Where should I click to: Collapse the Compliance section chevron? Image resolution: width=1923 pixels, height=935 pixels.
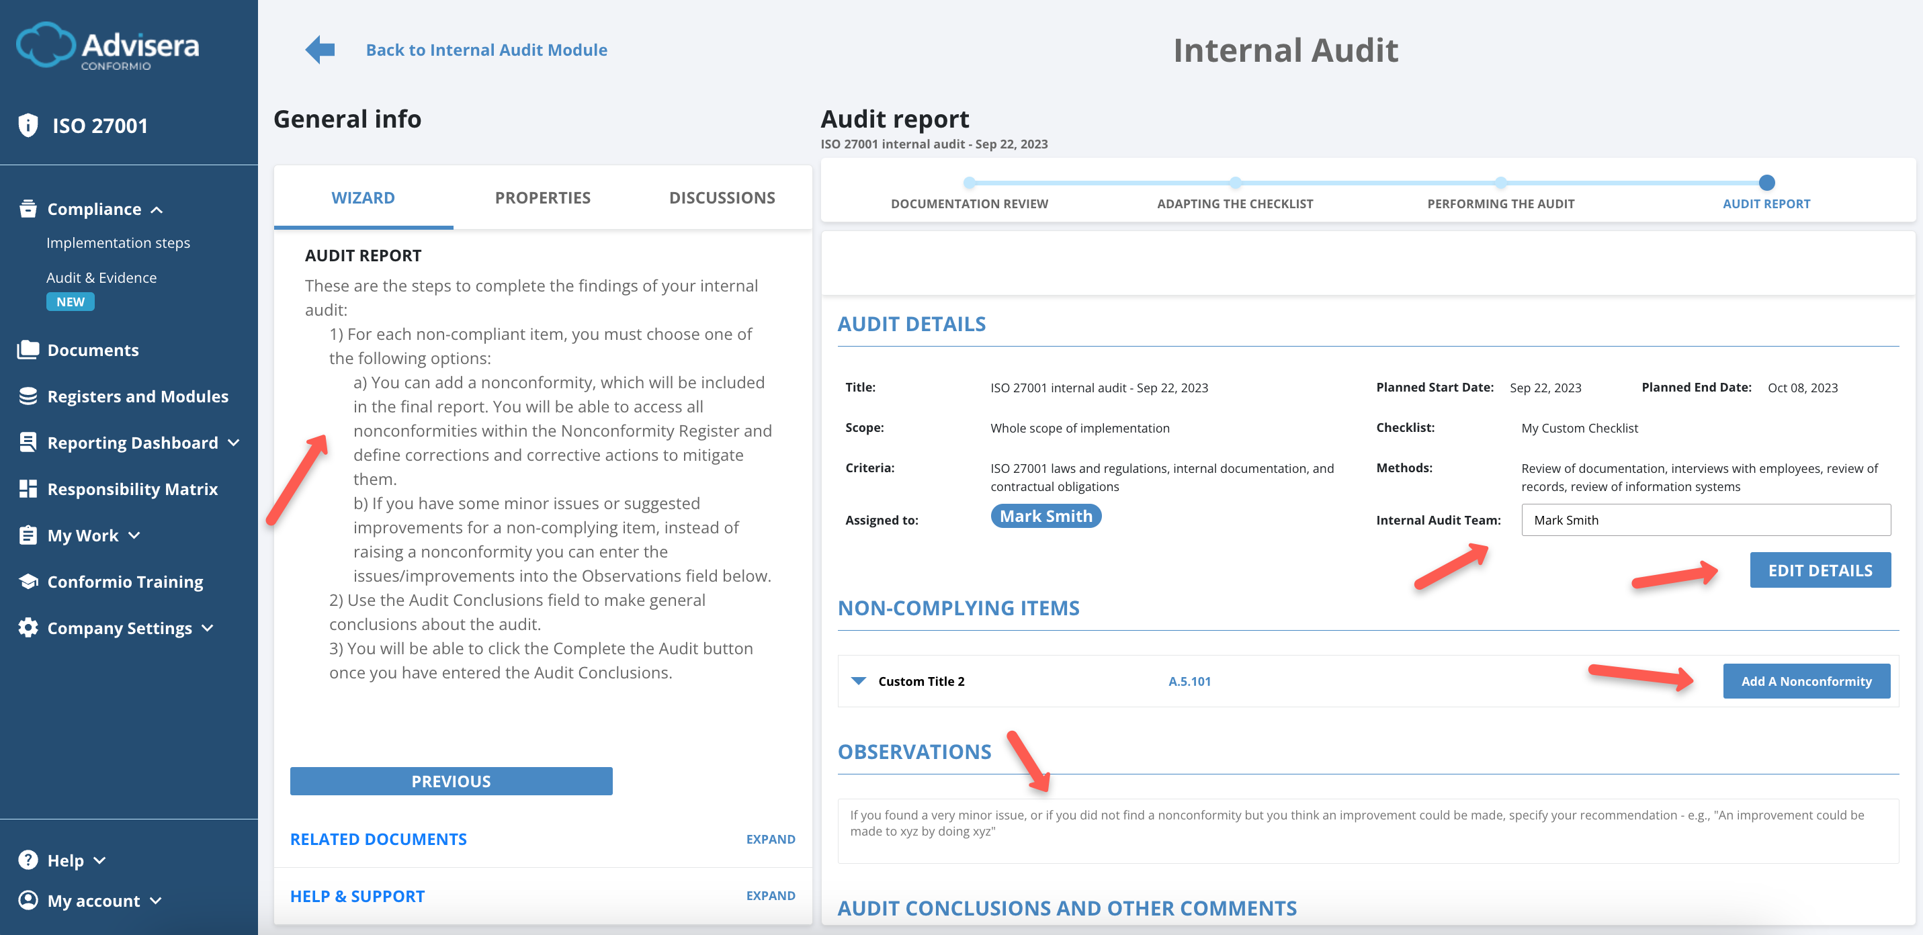tap(157, 210)
